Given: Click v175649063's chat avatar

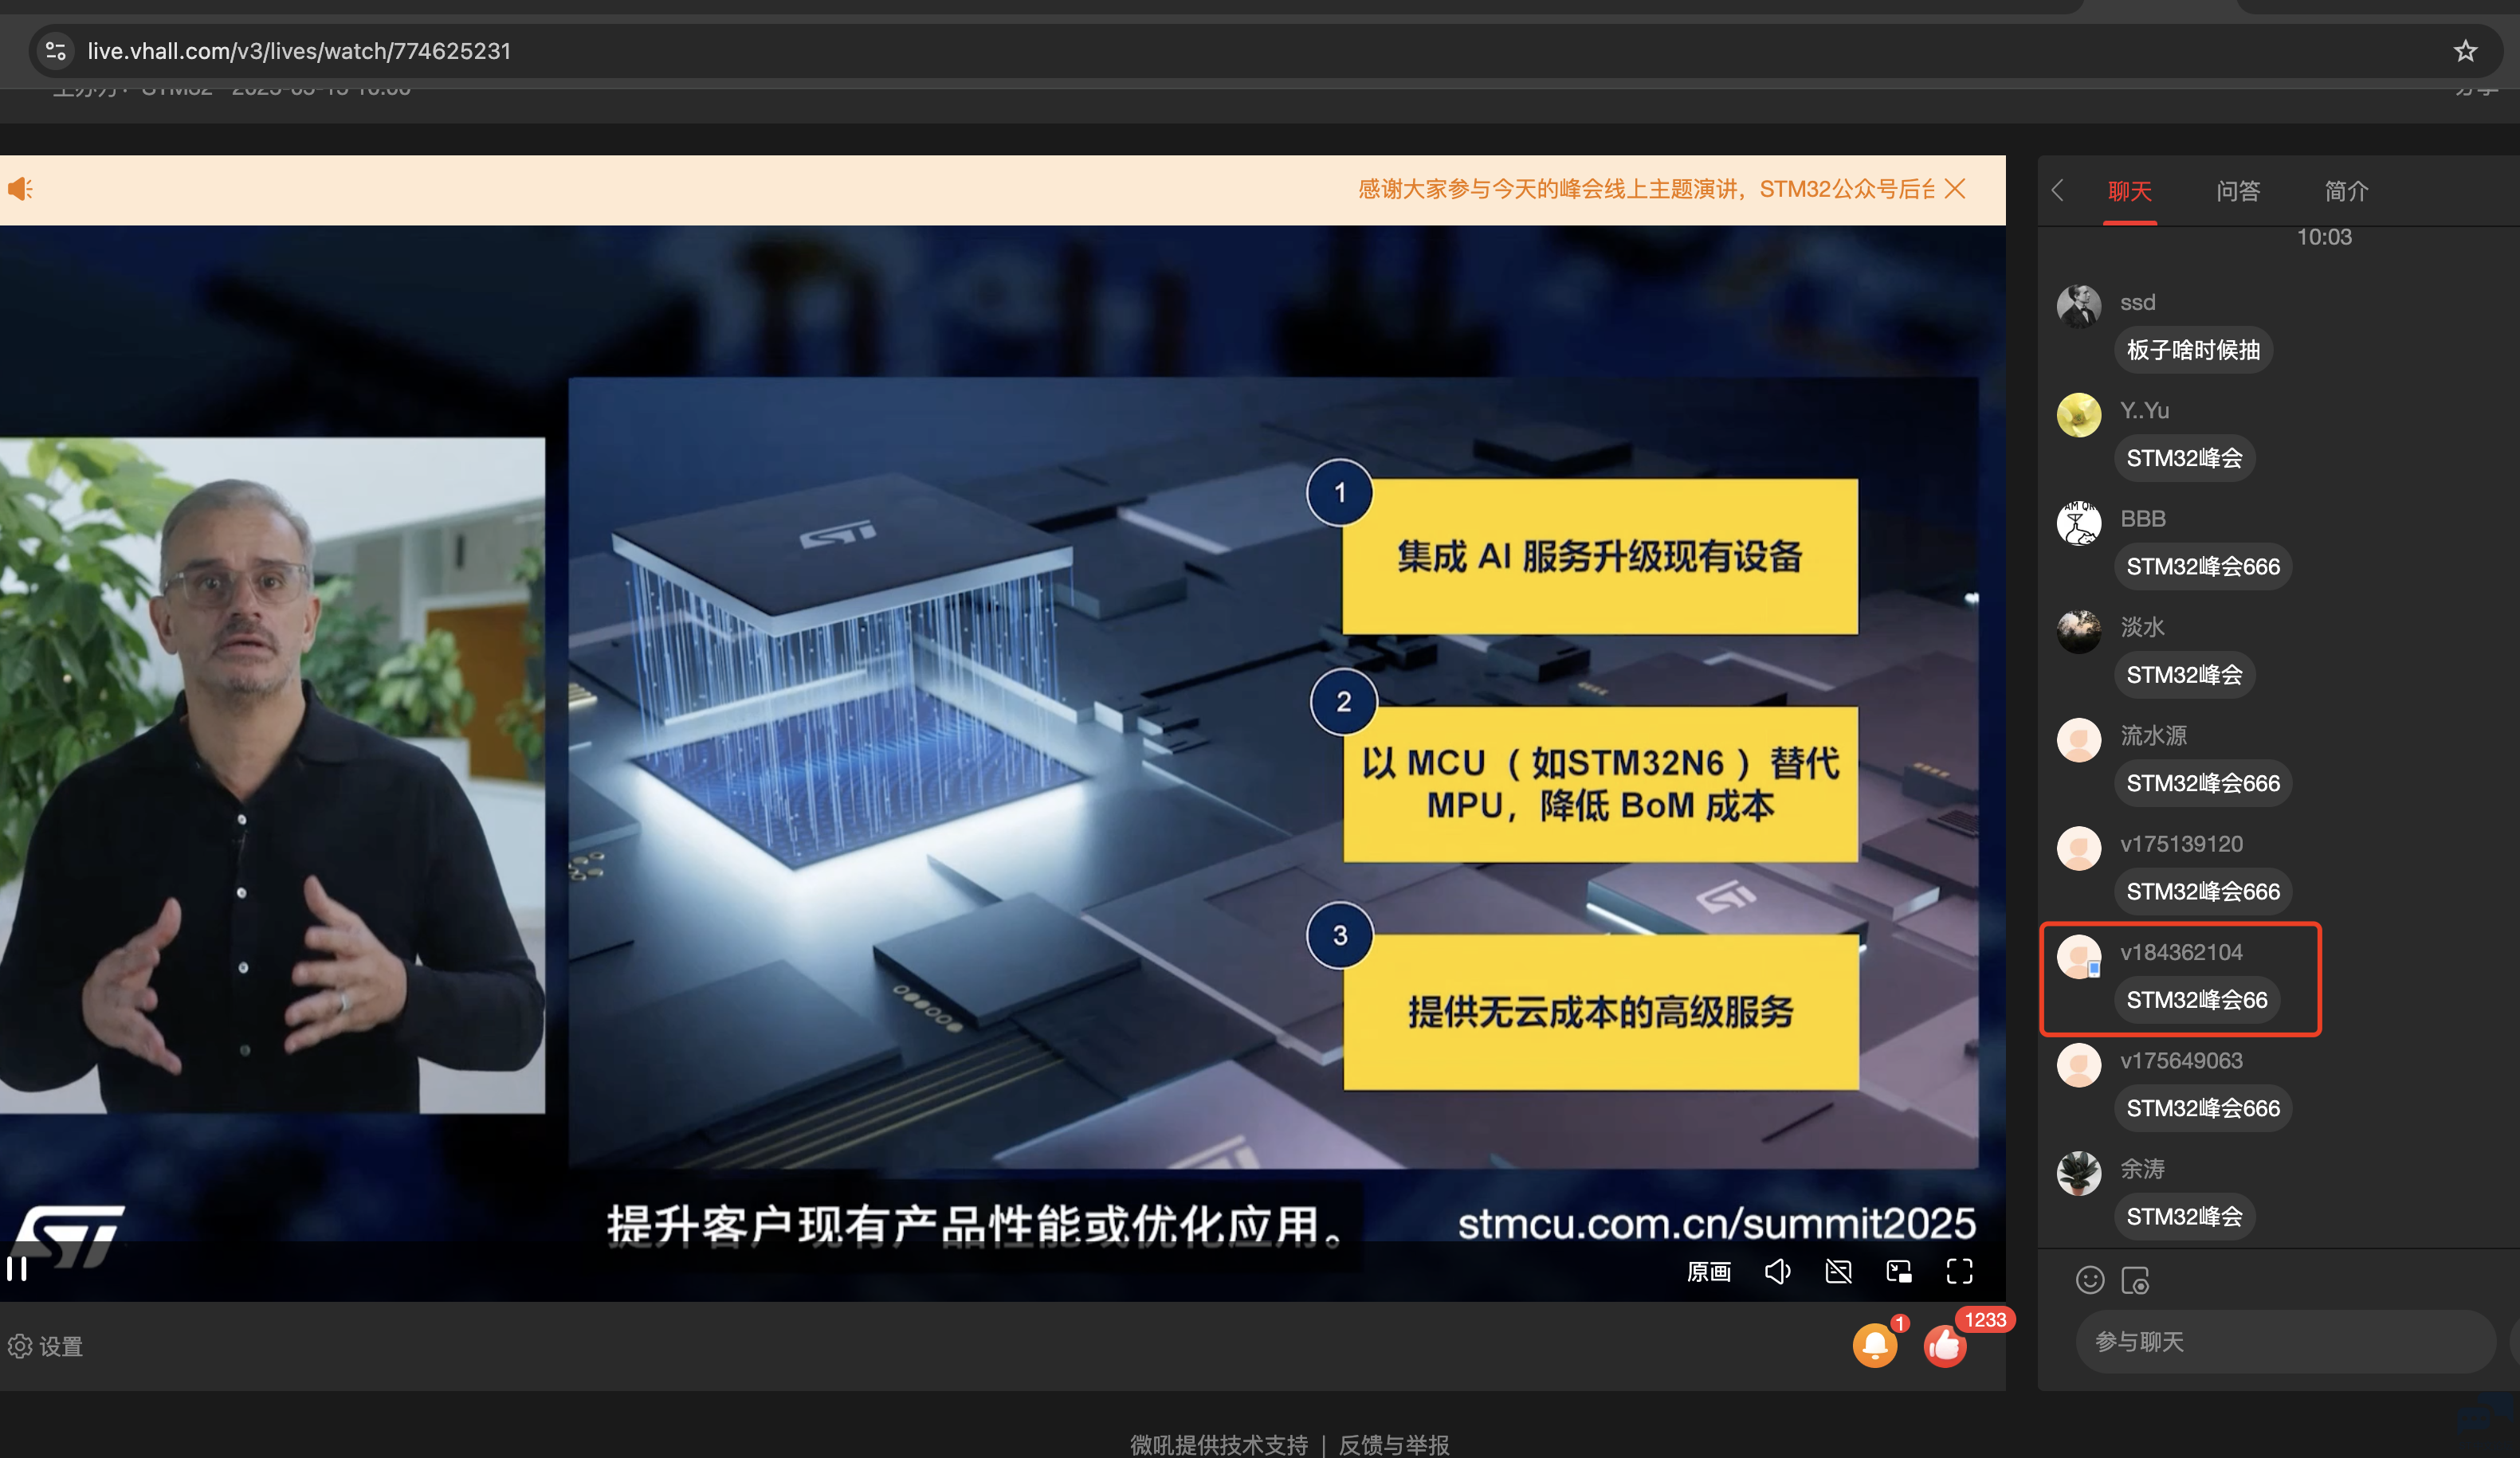Looking at the screenshot, I should click(2079, 1065).
